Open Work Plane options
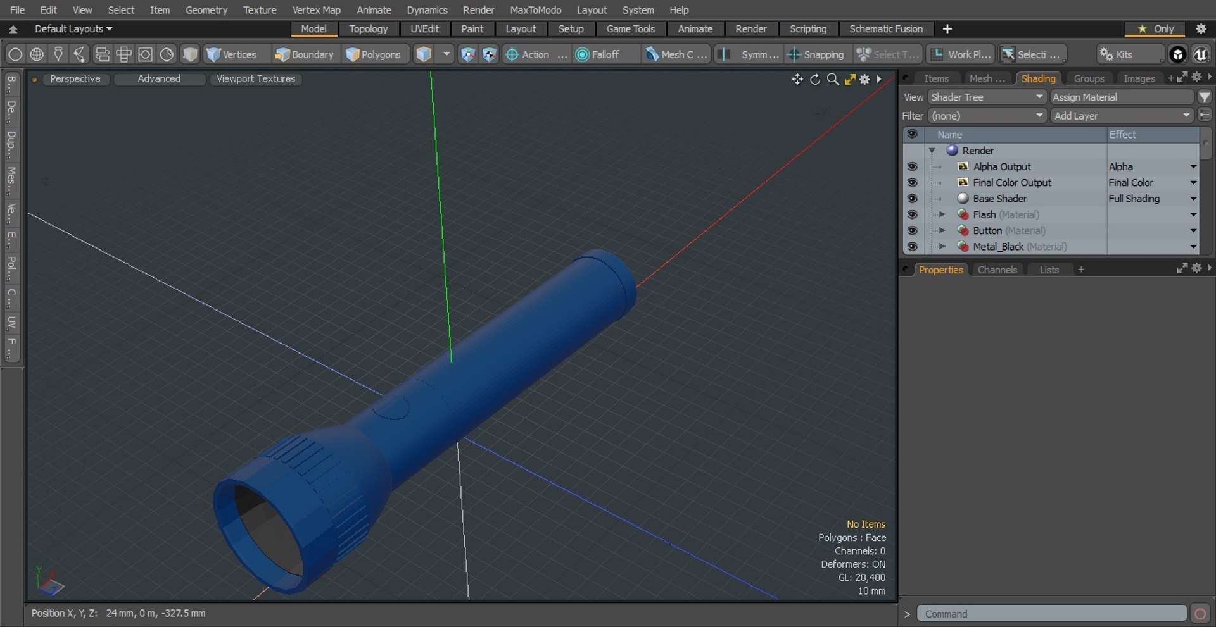Viewport: 1216px width, 627px height. (961, 54)
